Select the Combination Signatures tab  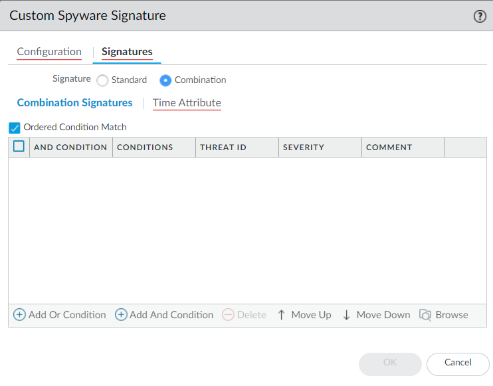(x=74, y=103)
